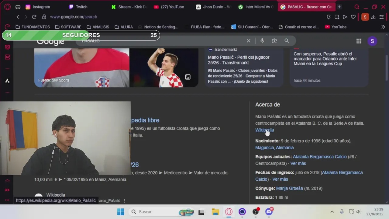Open the Opera GX menu icon
Viewport: 389px width, 219px height.
point(7,7)
